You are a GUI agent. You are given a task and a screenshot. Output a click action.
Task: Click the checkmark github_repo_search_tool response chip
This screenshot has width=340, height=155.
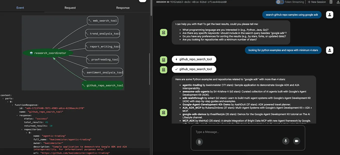click(x=194, y=69)
